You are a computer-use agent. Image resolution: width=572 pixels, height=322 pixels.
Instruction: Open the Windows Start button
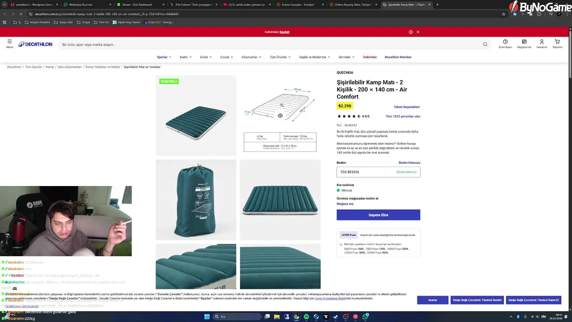pyautogui.click(x=207, y=317)
